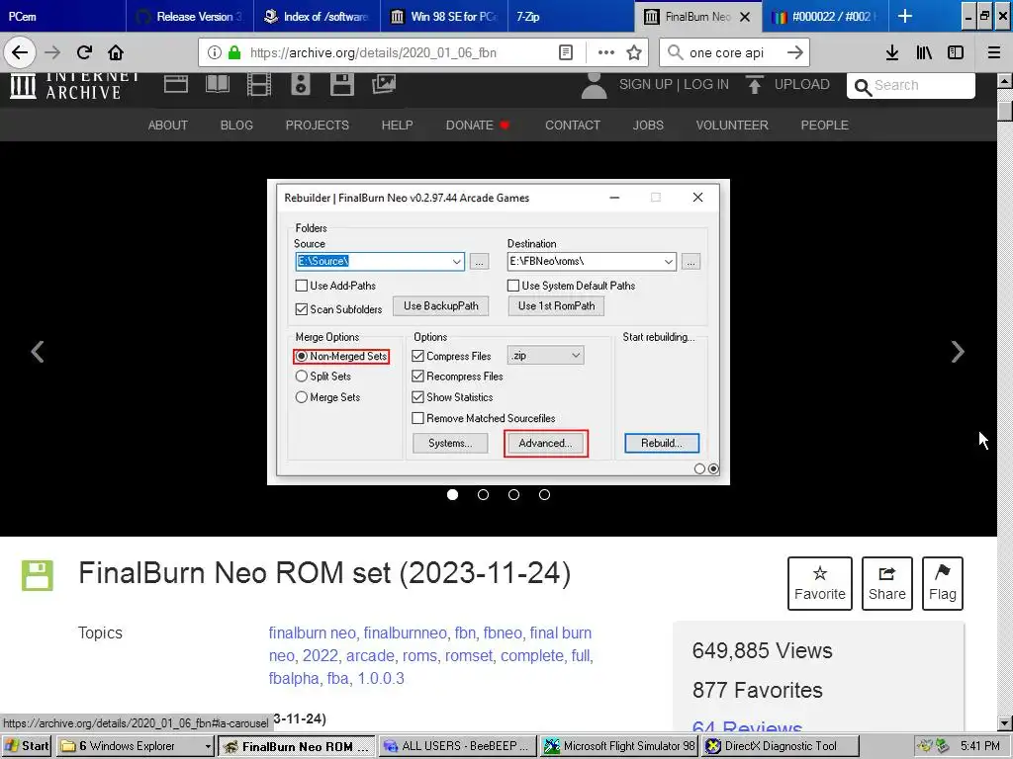1013x759 pixels.
Task: Show the next carousel image
Action: (x=958, y=352)
